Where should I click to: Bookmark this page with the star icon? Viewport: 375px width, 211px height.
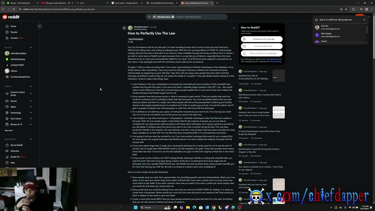tap(346, 9)
